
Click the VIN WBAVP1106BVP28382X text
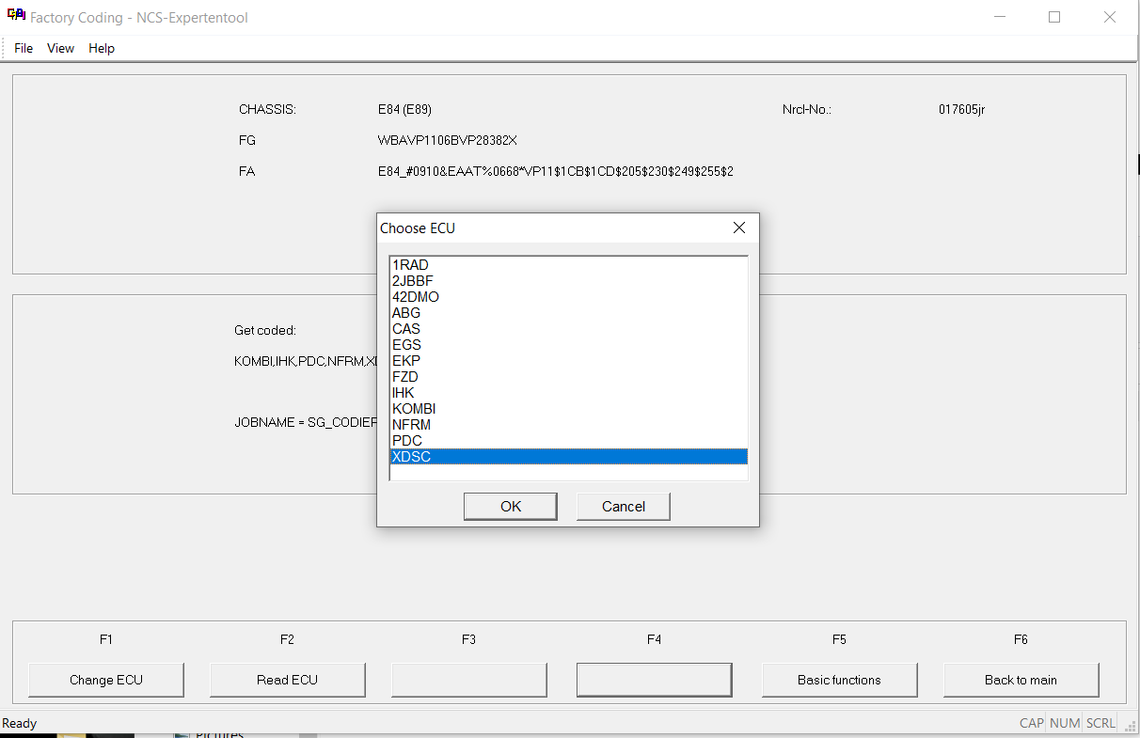[x=448, y=141]
